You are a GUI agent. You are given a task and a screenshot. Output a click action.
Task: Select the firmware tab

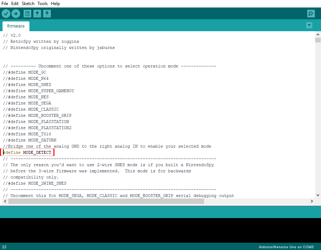point(16,26)
